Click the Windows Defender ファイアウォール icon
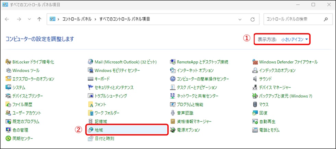Image resolution: width=336 pixels, height=149 pixels. (x=255, y=62)
